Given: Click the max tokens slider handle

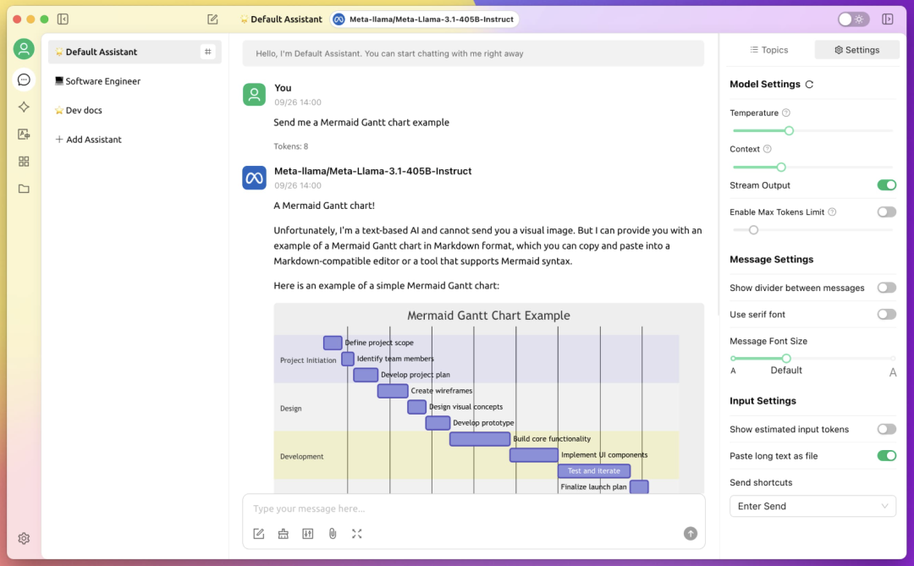Looking at the screenshot, I should (x=753, y=230).
